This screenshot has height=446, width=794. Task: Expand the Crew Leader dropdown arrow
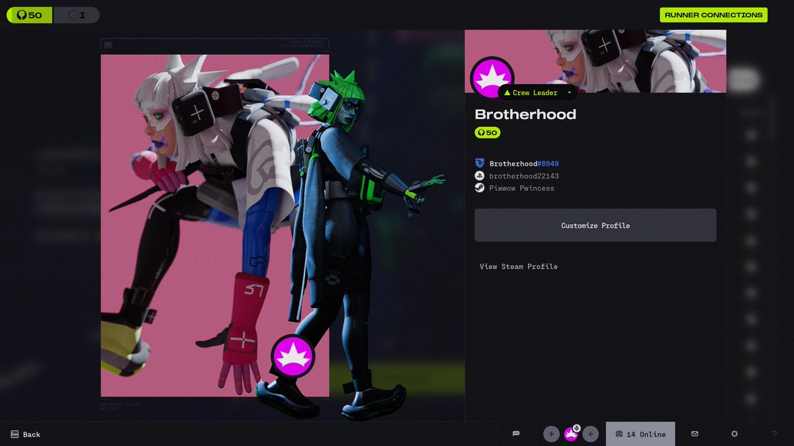click(569, 93)
